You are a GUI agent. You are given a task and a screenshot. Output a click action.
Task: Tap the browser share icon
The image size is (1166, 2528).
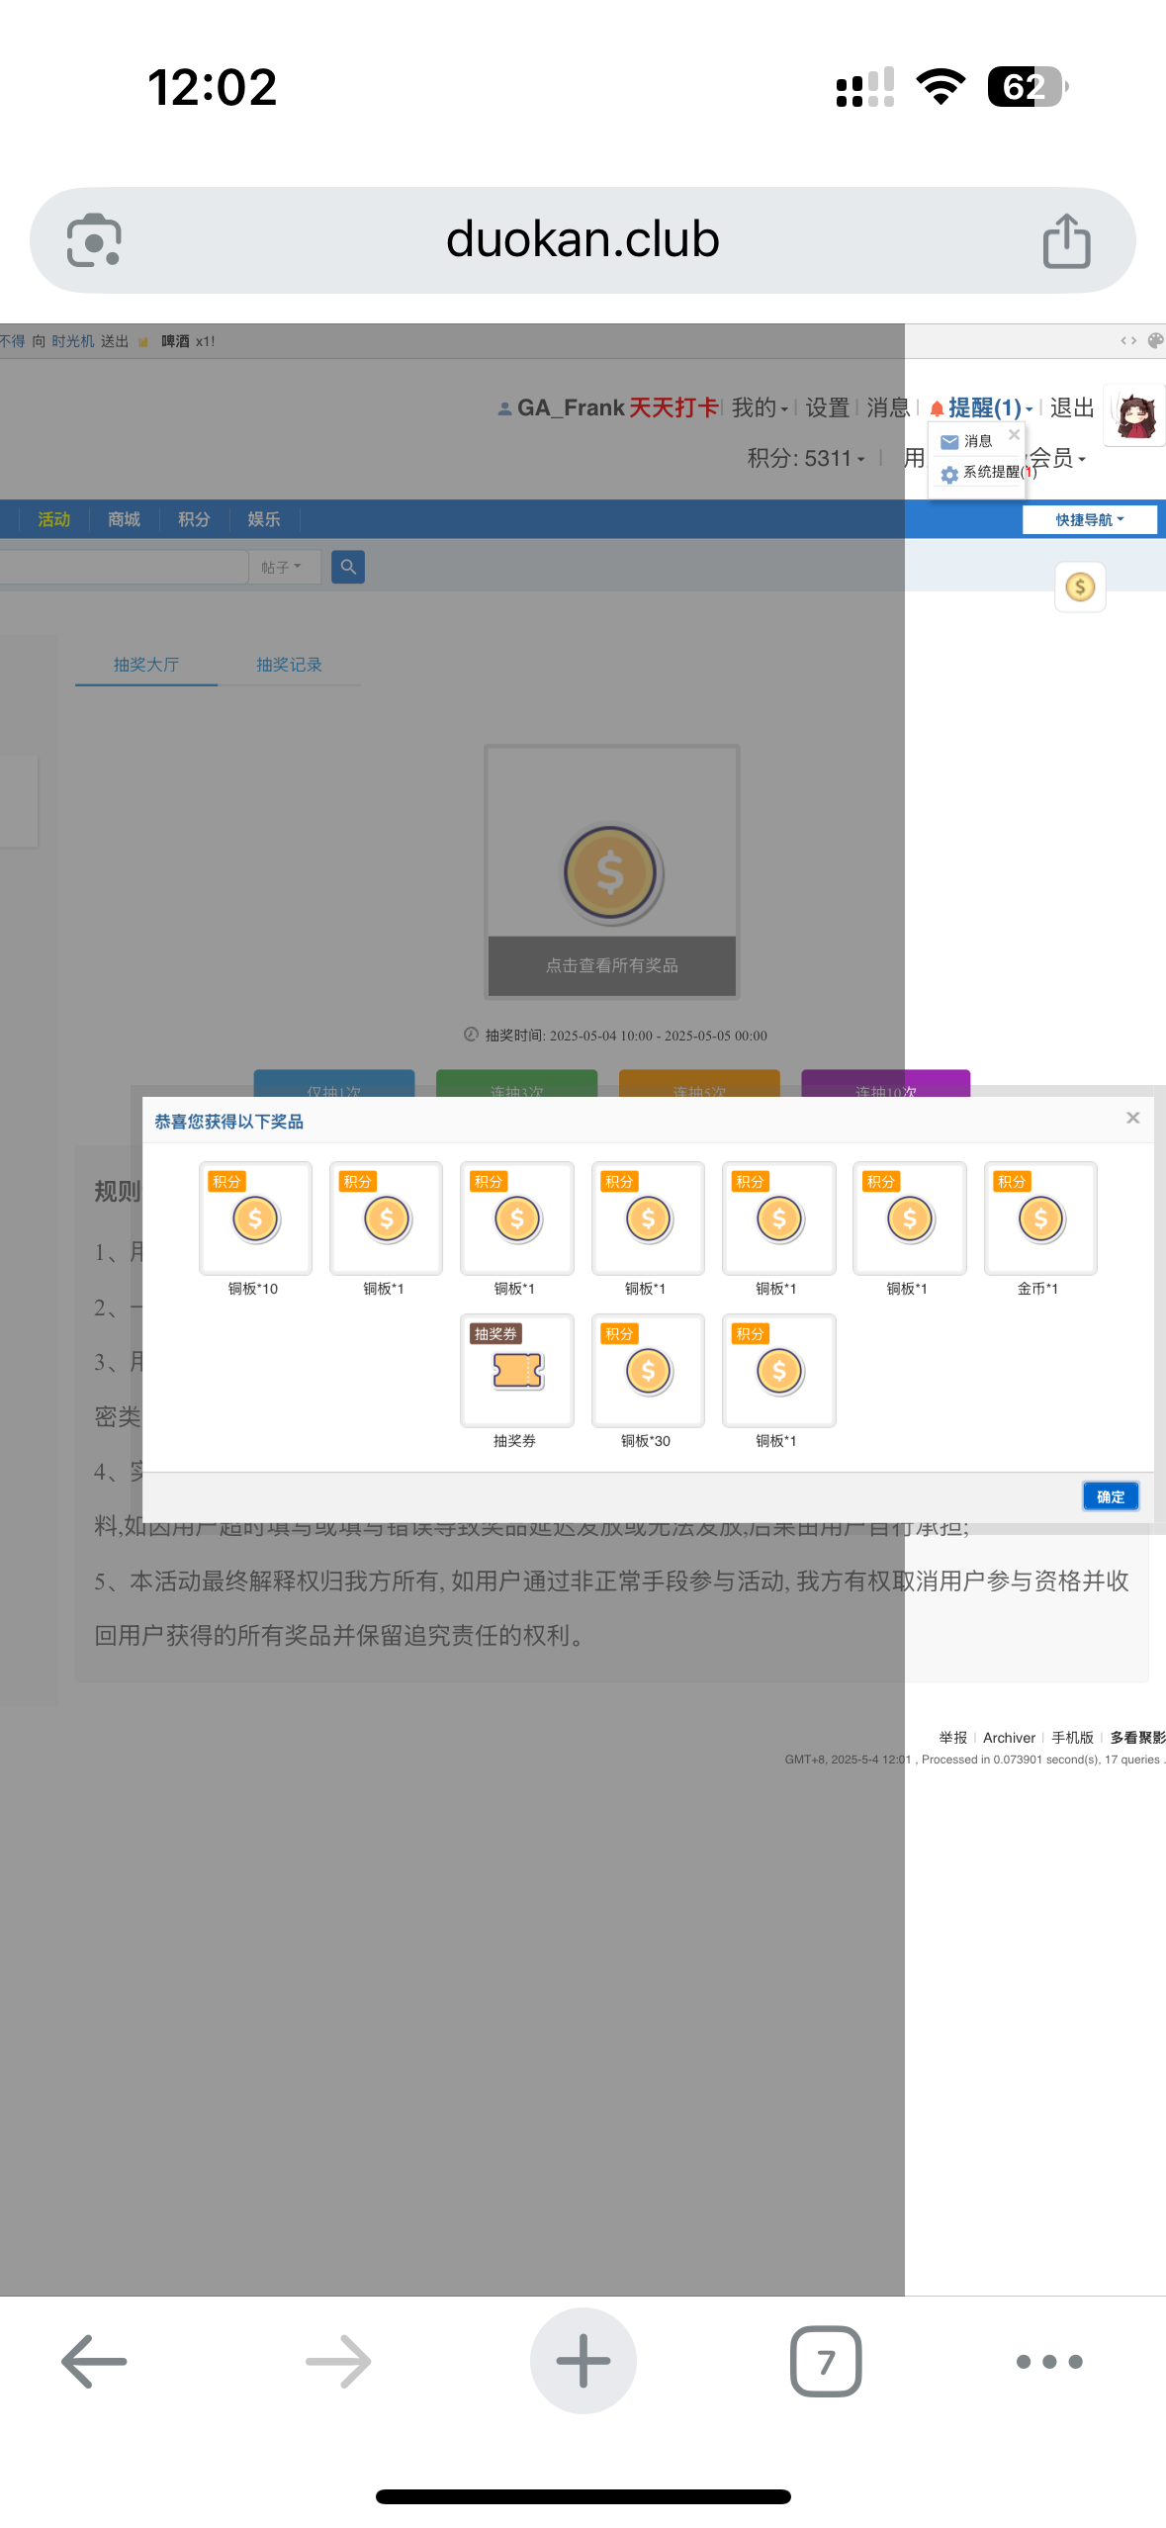[x=1066, y=240]
